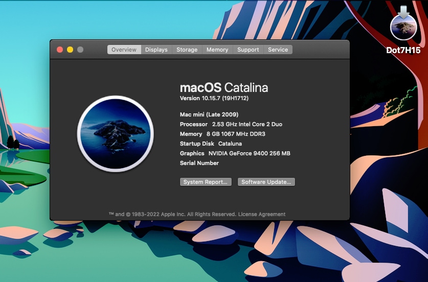
Task: Click the 'macOS Catalina' heading
Action: 224,87
